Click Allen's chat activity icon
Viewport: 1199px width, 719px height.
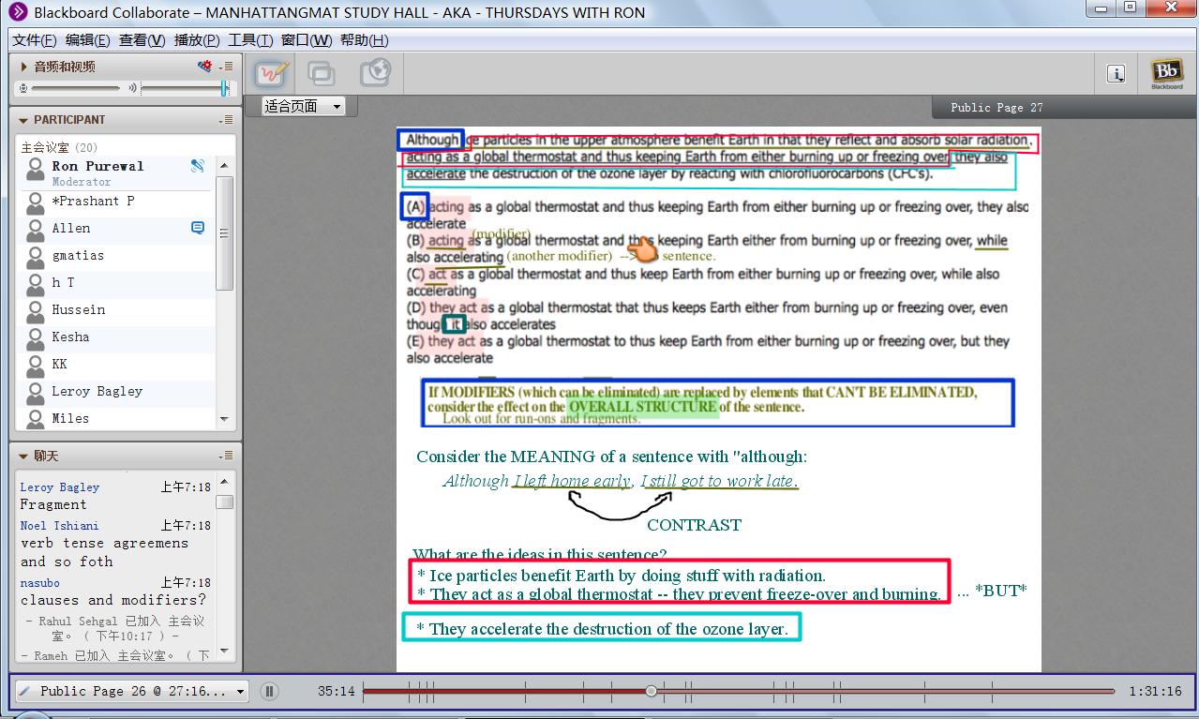point(198,228)
